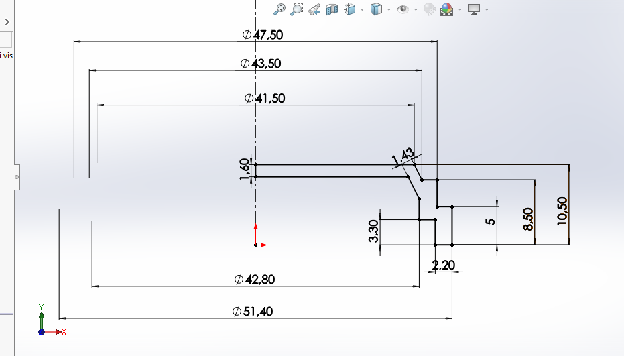Select the 1,43 angled dimension
This screenshot has width=624, height=356.
click(403, 156)
